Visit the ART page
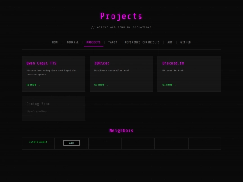This screenshot has height=182, width=243. coord(170,42)
